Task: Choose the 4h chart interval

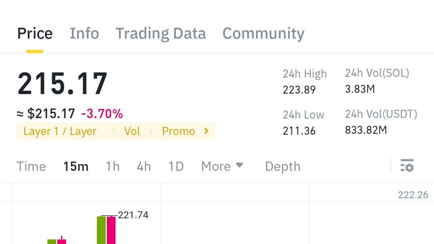Action: coord(144,166)
